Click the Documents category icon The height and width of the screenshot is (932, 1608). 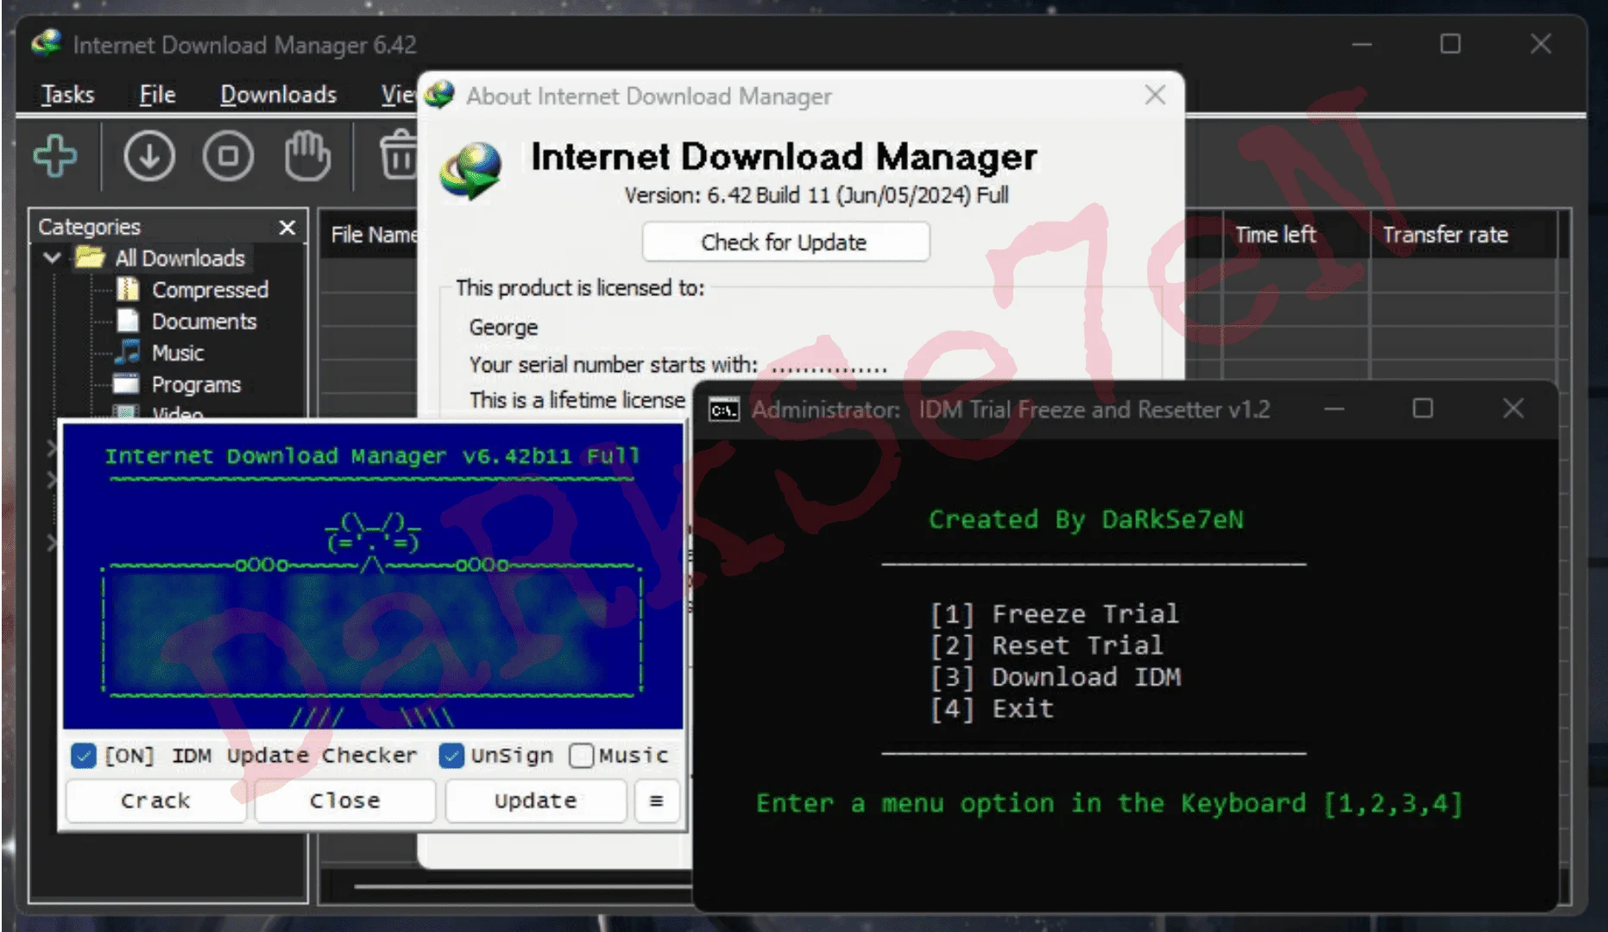point(128,321)
